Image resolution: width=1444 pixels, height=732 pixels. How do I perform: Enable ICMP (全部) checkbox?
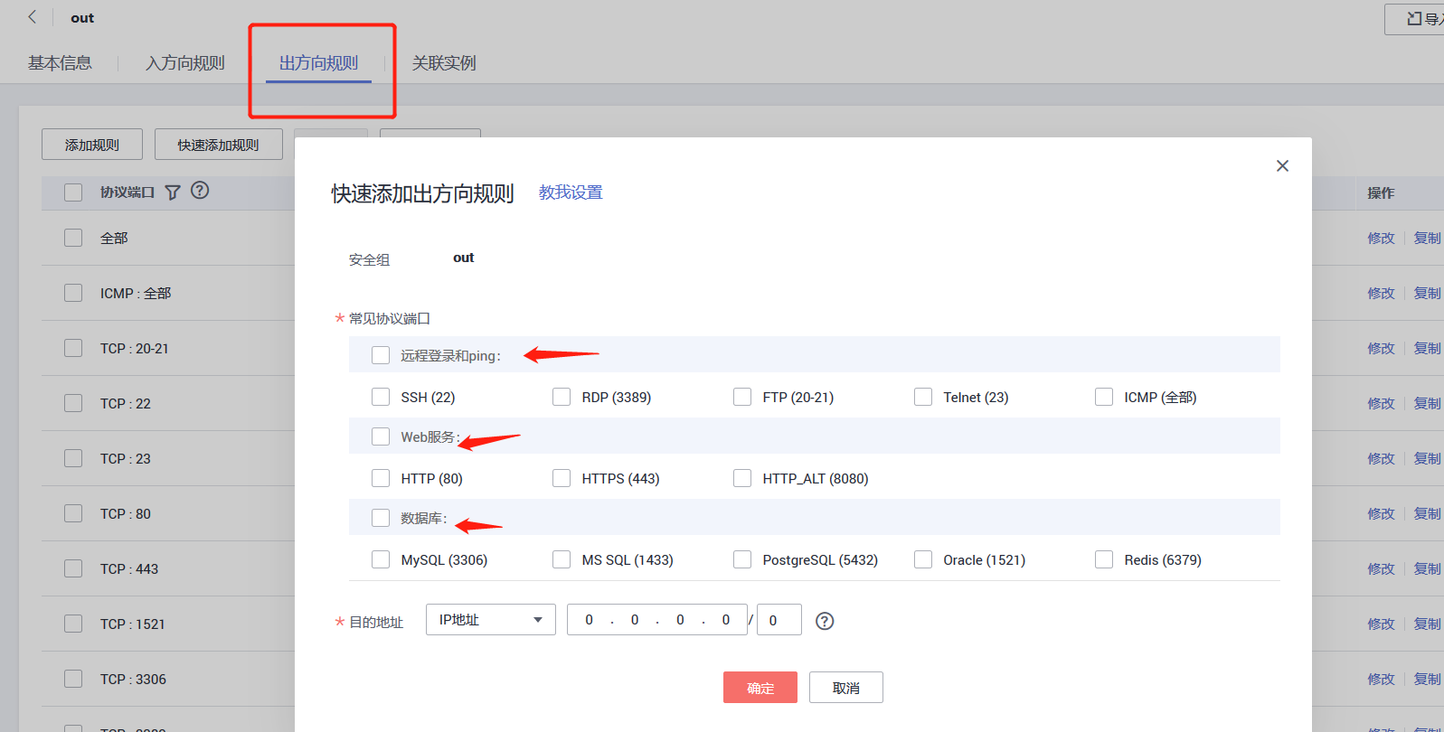[x=1104, y=397]
